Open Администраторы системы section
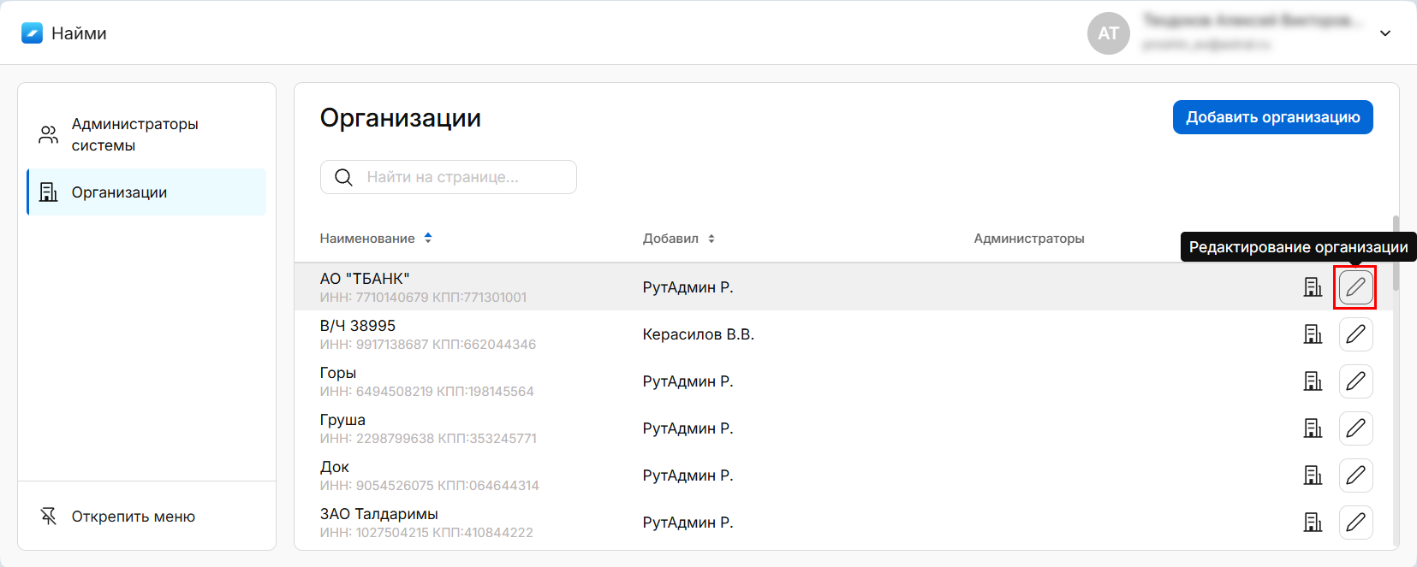This screenshot has height=567, width=1417. [x=134, y=134]
